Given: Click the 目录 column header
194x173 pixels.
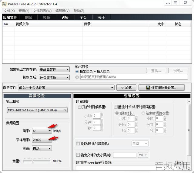Looking at the screenshot, I should 115,24.
